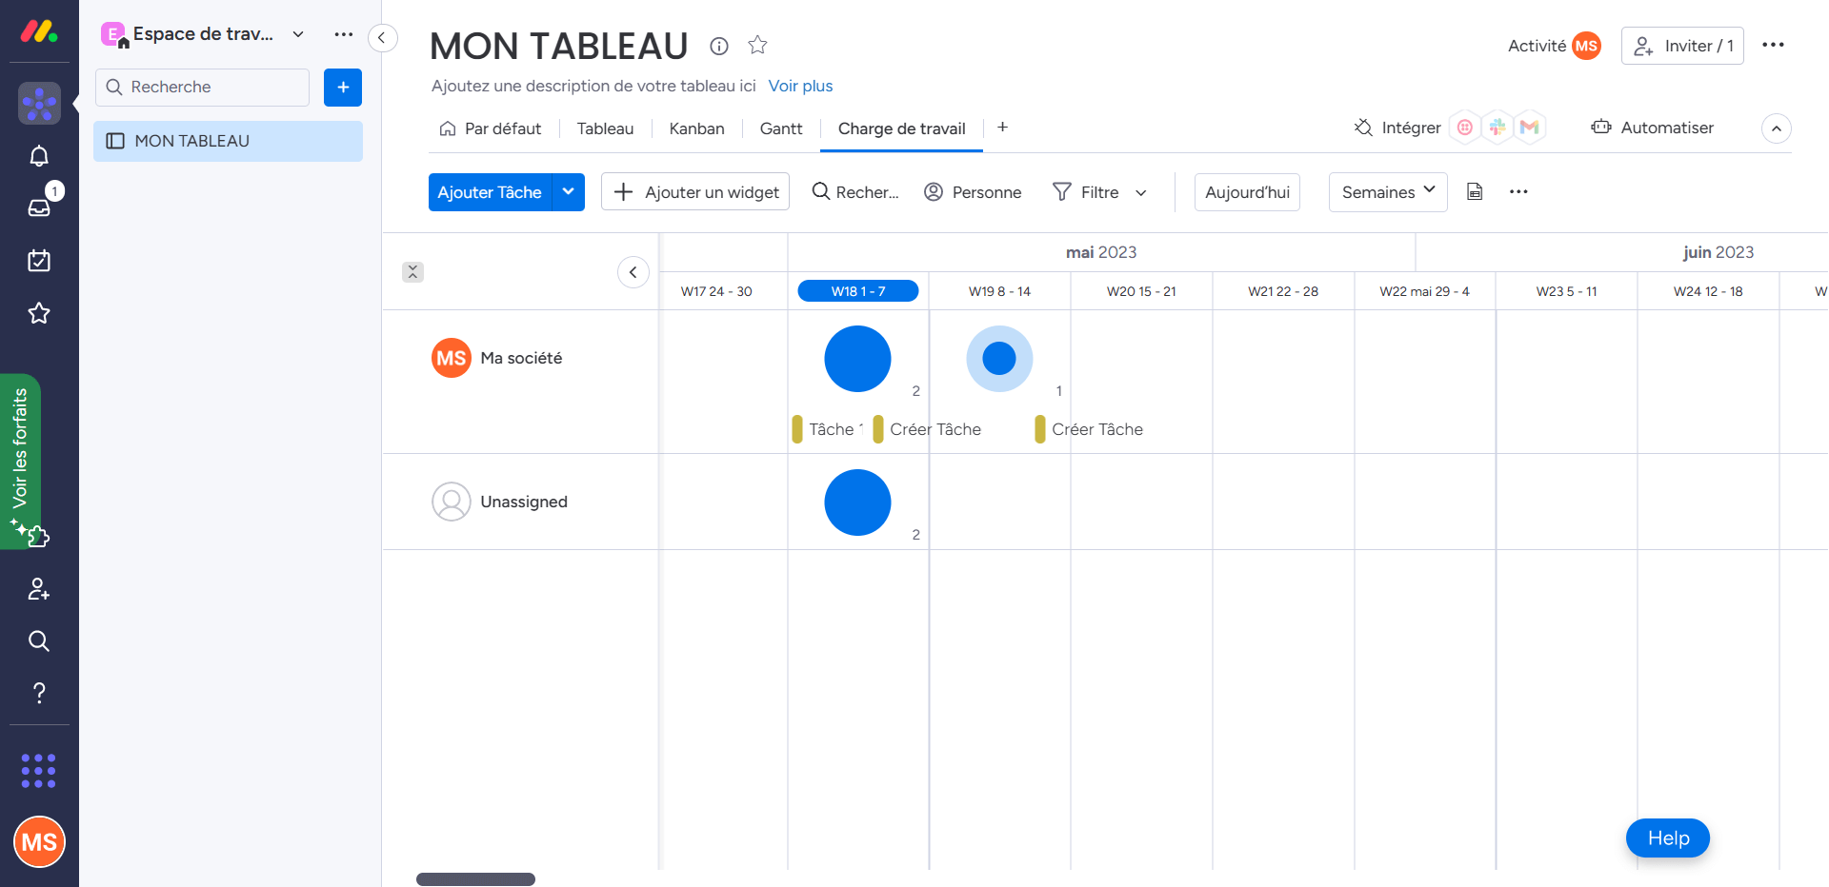
Task: Click the Aujourd'hui button
Action: click(x=1246, y=192)
